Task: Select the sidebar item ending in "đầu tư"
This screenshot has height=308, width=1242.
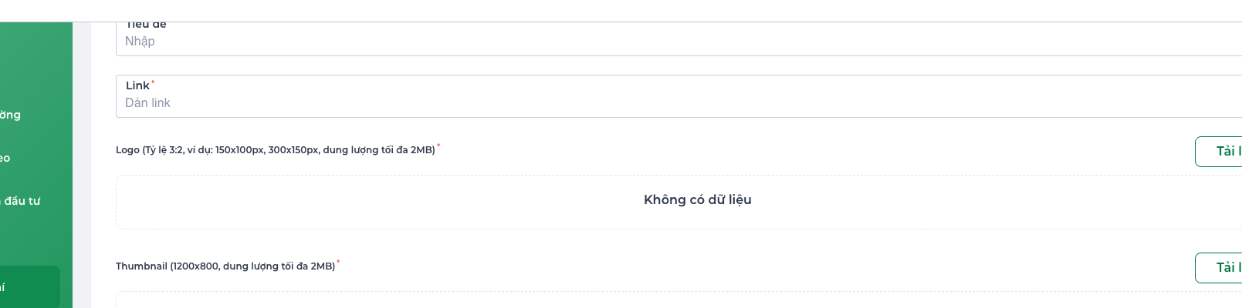Action: pyautogui.click(x=22, y=201)
